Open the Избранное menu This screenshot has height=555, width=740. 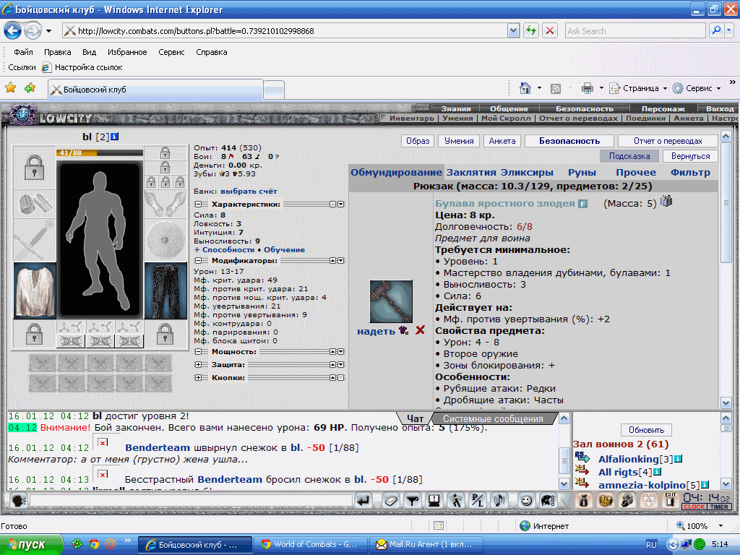(127, 52)
